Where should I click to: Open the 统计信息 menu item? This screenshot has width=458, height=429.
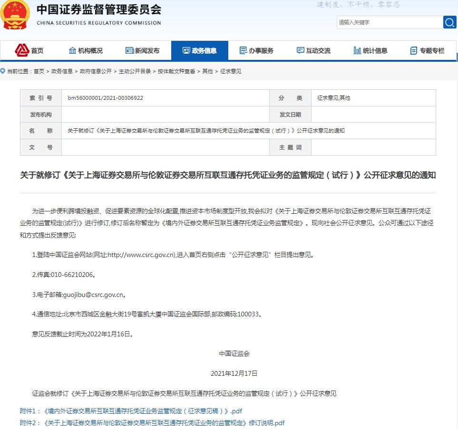tap(375, 51)
